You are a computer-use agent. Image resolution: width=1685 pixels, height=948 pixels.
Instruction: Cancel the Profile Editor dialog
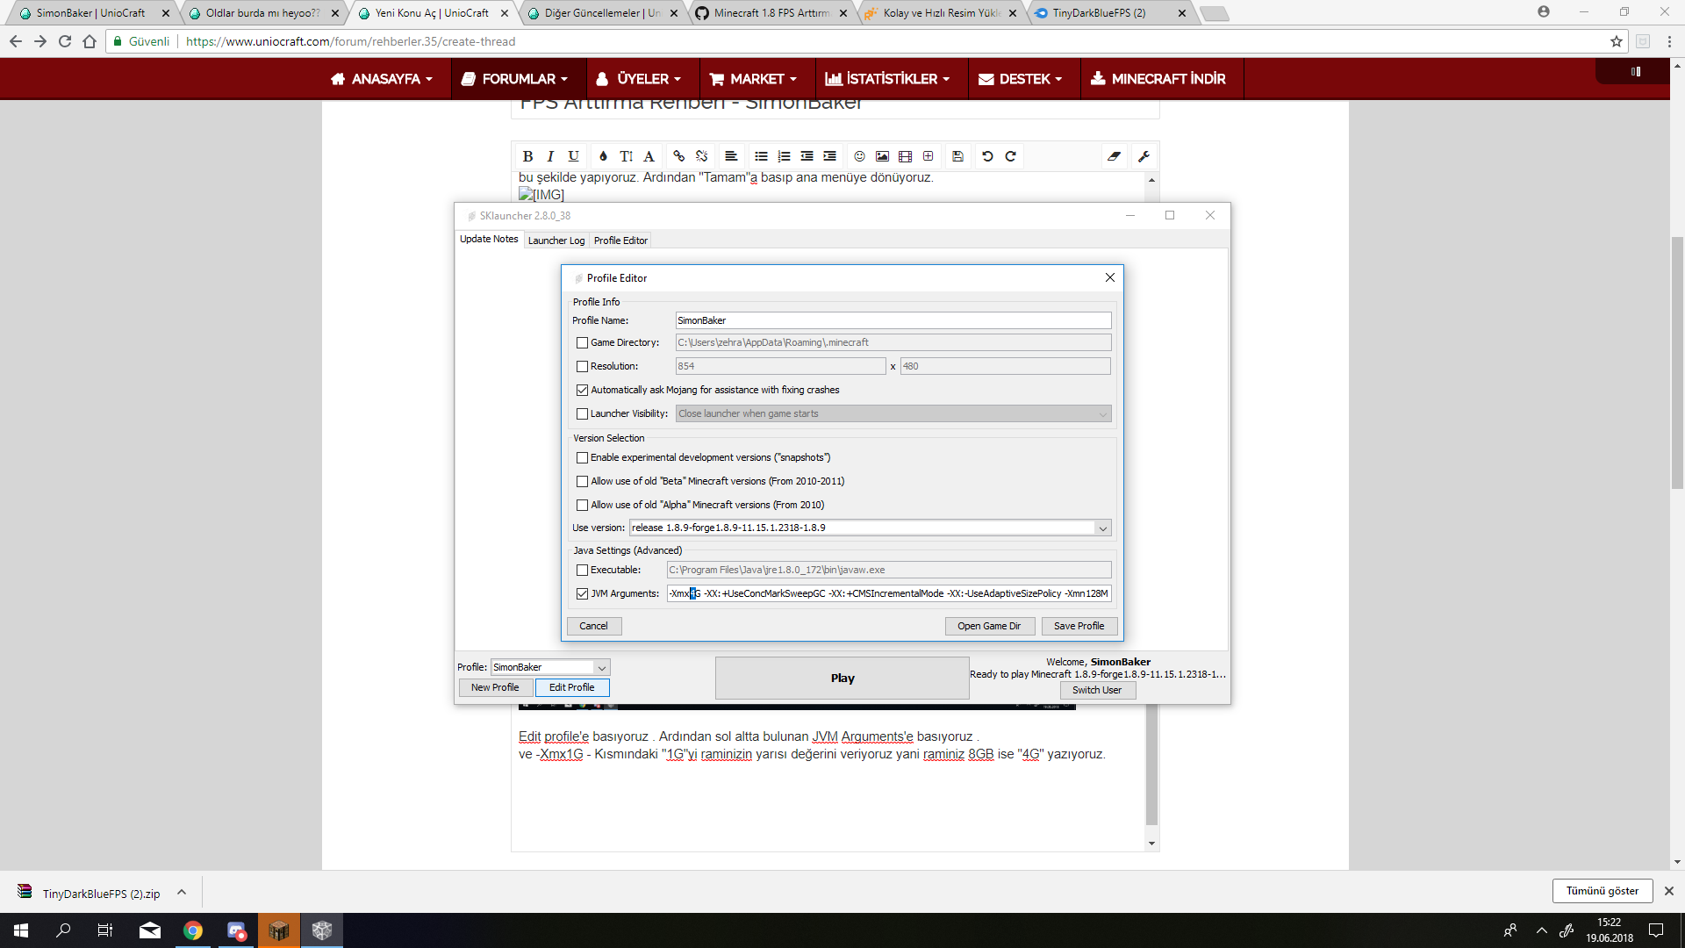coord(593,627)
